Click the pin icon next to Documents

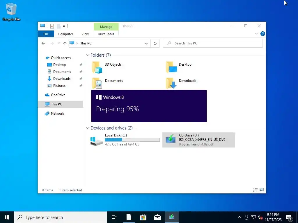81,72
